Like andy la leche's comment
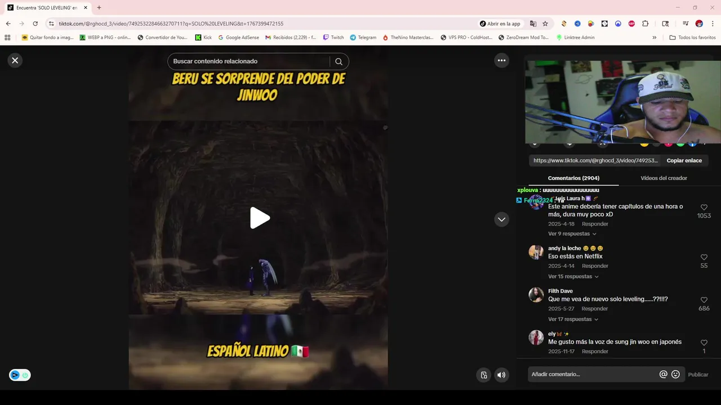Image resolution: width=721 pixels, height=405 pixels. [704, 258]
